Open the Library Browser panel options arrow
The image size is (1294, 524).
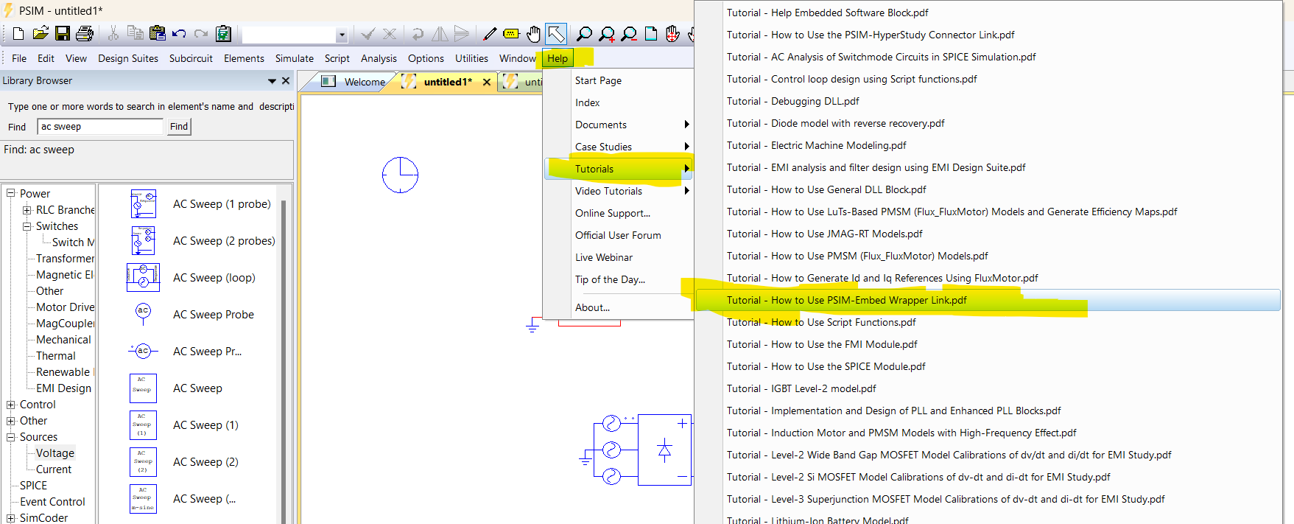click(272, 81)
